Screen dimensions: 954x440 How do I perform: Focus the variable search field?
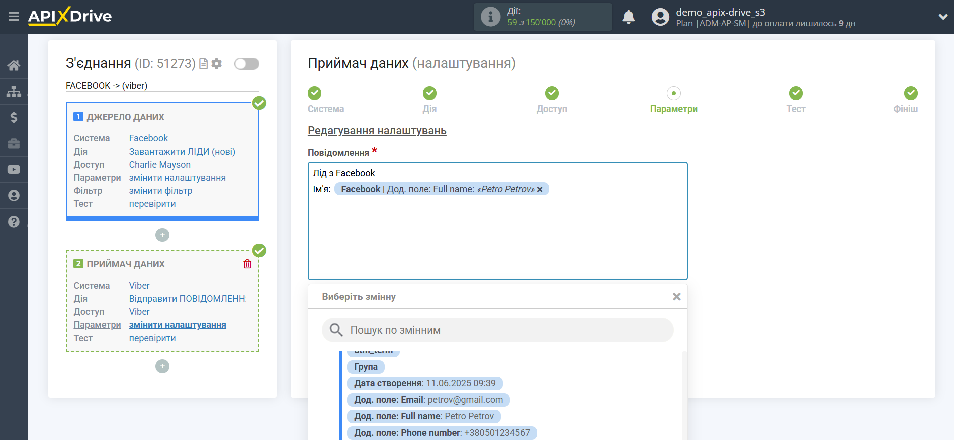pos(497,330)
